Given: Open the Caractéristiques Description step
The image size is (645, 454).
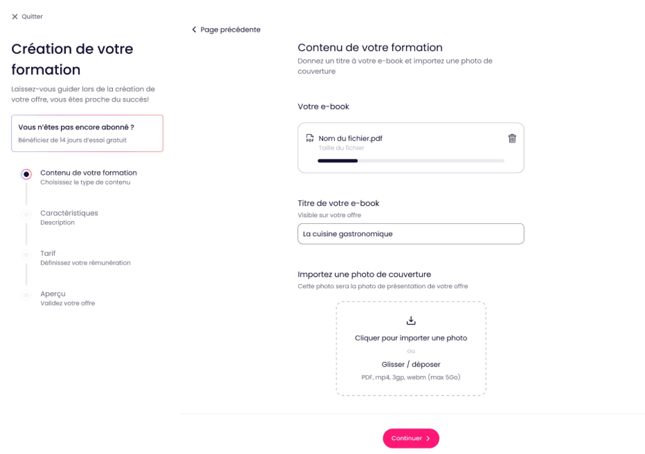Looking at the screenshot, I should click(69, 217).
